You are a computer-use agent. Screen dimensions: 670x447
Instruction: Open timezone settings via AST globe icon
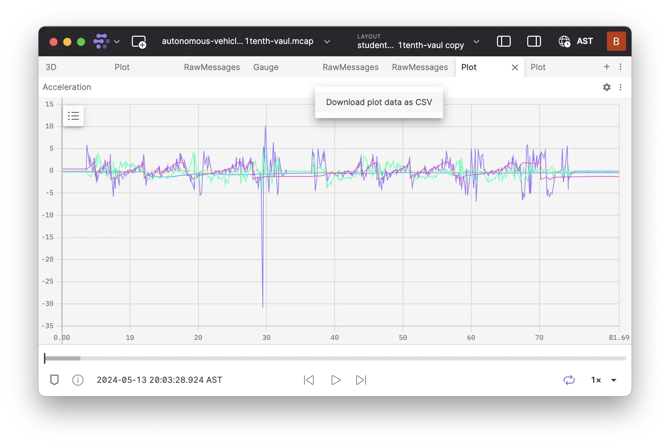[x=564, y=41]
